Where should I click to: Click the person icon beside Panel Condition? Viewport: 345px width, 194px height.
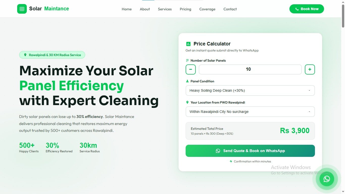click(x=187, y=81)
